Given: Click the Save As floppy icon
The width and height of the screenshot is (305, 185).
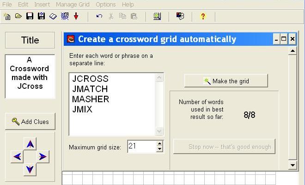Looking at the screenshot, I should (42, 16).
